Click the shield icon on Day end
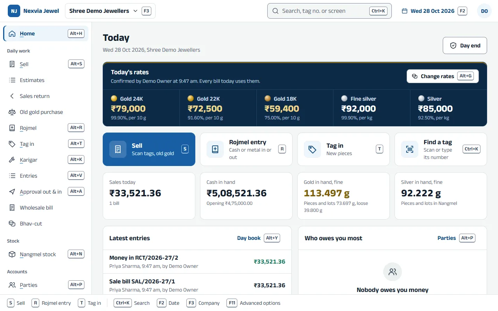 (x=453, y=45)
